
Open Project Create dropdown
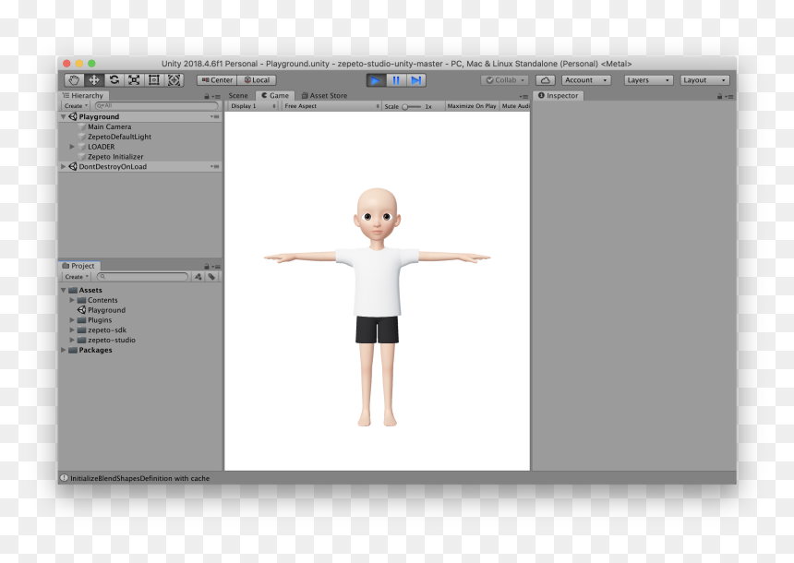pos(77,277)
